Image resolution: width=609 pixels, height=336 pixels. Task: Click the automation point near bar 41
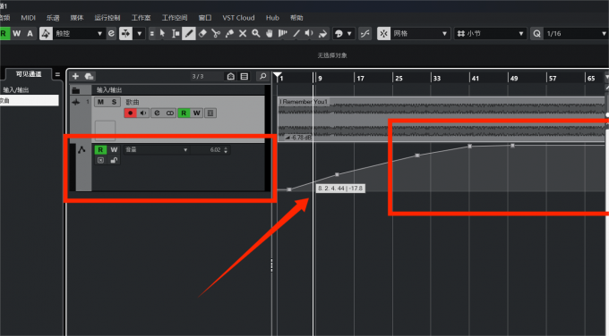pyautogui.click(x=470, y=146)
